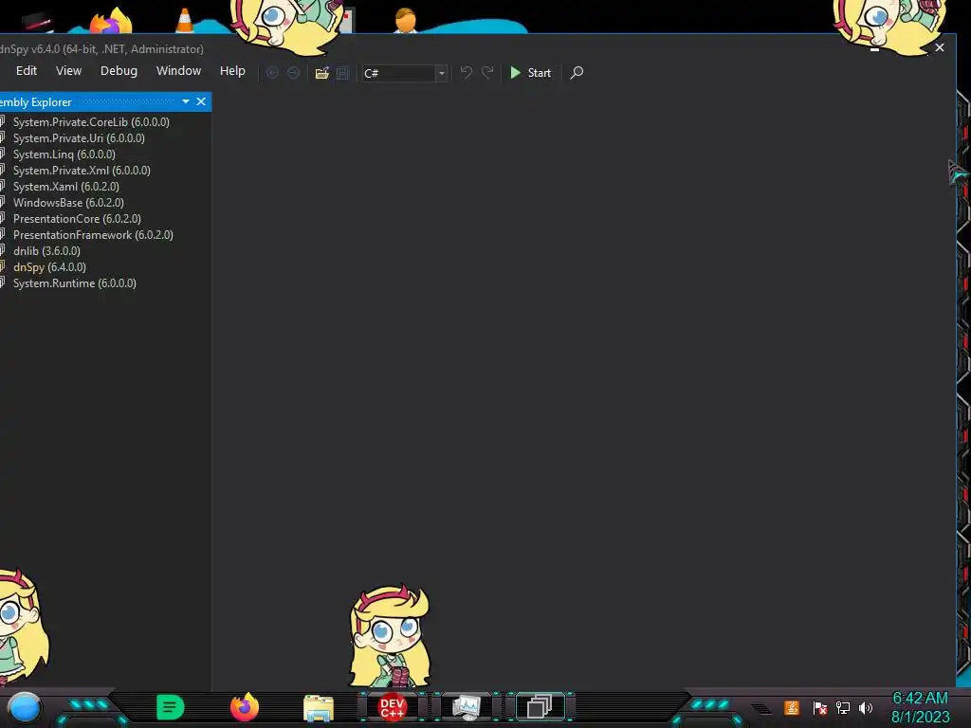Select PresentationCore (6.0.2.0) assembly

[x=77, y=219]
